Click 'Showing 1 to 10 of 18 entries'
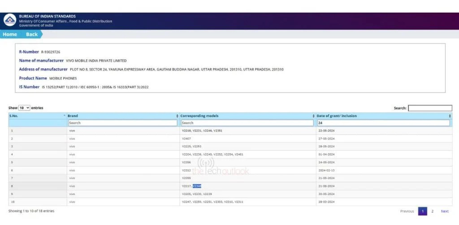This screenshot has width=459, height=225. [x=31, y=211]
